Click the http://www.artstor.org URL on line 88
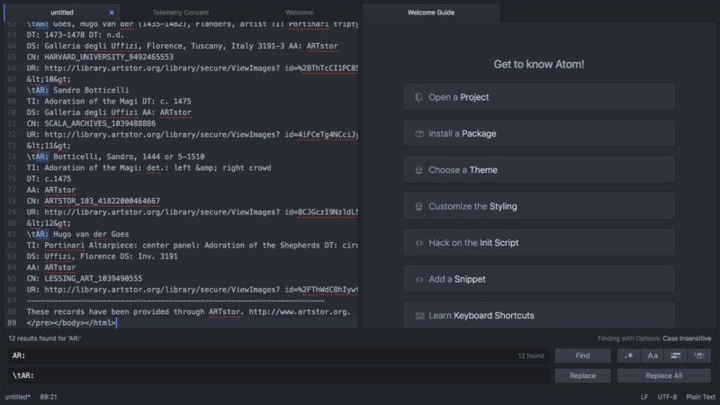The height and width of the screenshot is (405, 720). point(300,311)
